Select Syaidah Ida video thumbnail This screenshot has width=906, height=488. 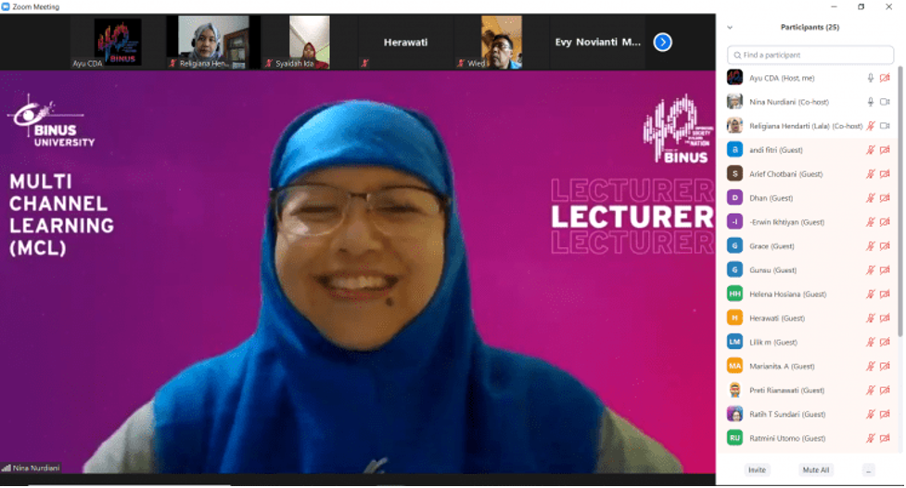pyautogui.click(x=309, y=42)
